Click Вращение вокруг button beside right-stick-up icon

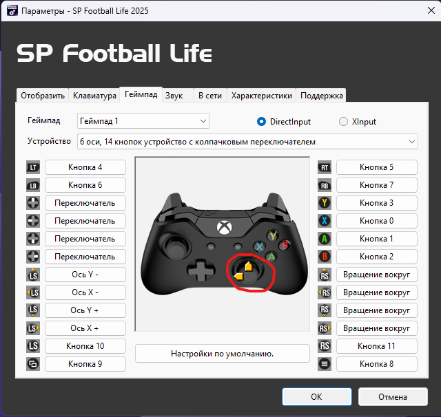click(x=377, y=275)
